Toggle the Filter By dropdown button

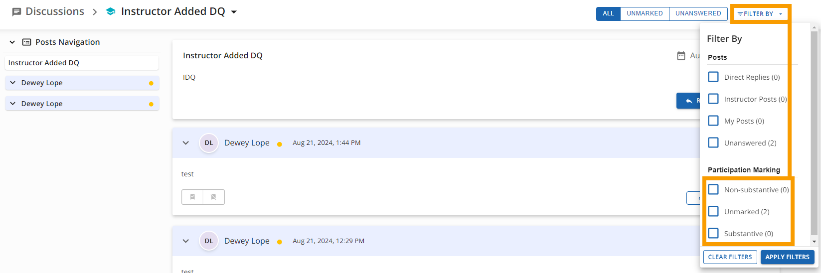pyautogui.click(x=760, y=14)
